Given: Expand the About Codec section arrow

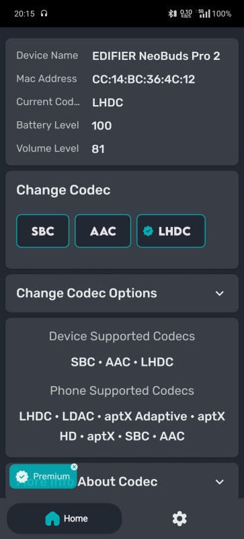Looking at the screenshot, I should 220,482.
